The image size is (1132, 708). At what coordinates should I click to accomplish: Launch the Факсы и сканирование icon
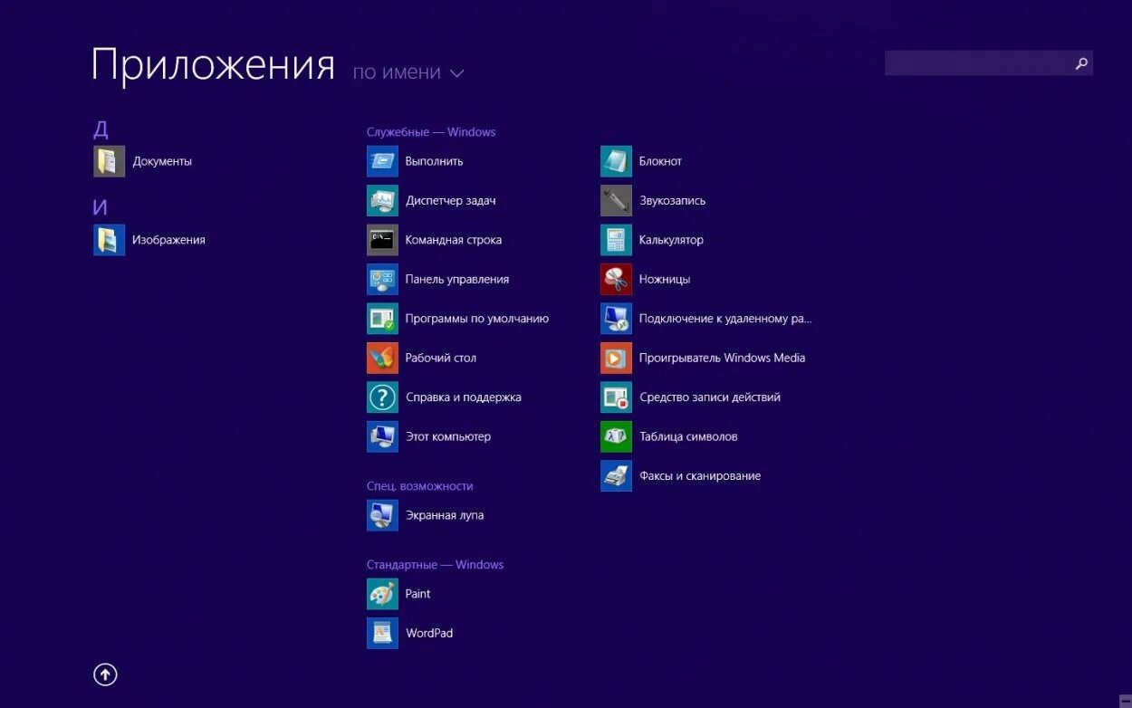point(616,475)
